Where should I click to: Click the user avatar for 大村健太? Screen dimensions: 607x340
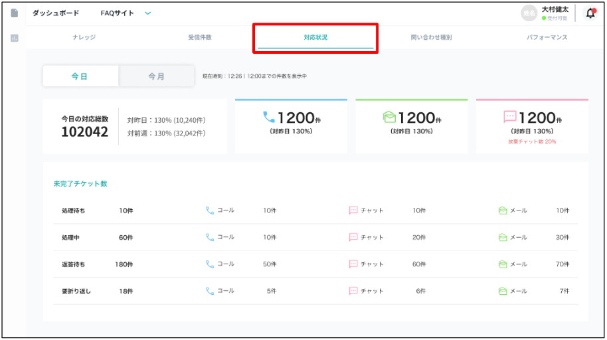coord(529,13)
